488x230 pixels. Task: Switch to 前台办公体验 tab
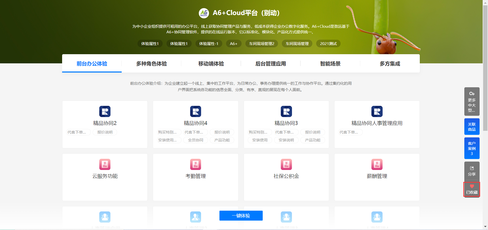tap(92, 64)
